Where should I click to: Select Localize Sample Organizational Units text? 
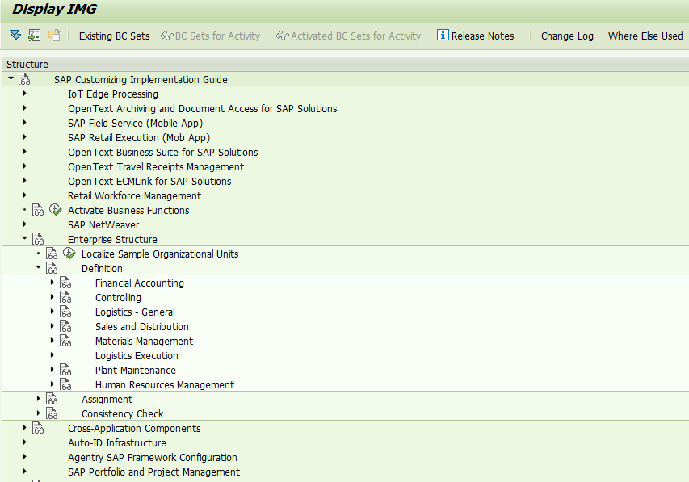[160, 254]
